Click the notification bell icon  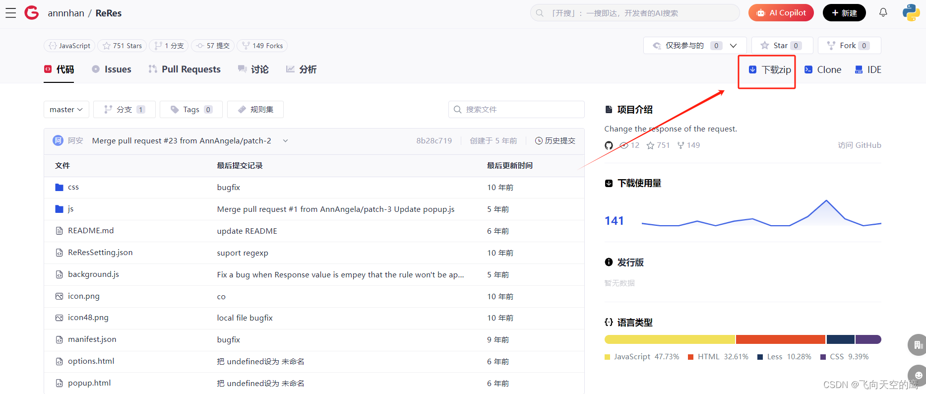click(x=883, y=12)
